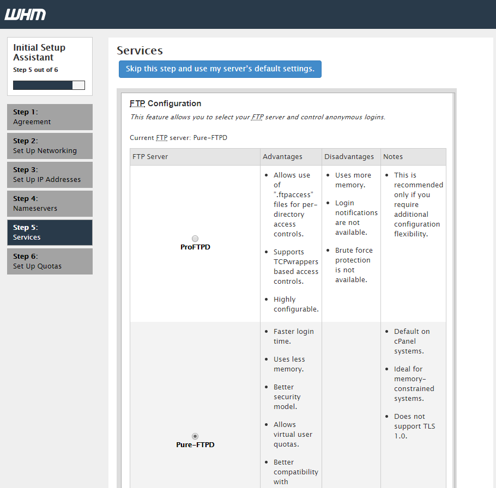Skip this step and use default settings

[x=220, y=69]
